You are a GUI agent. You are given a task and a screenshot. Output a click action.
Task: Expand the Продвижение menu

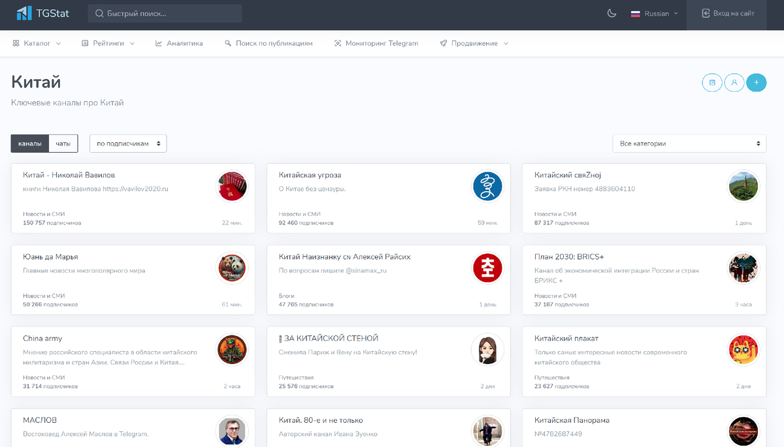point(474,43)
